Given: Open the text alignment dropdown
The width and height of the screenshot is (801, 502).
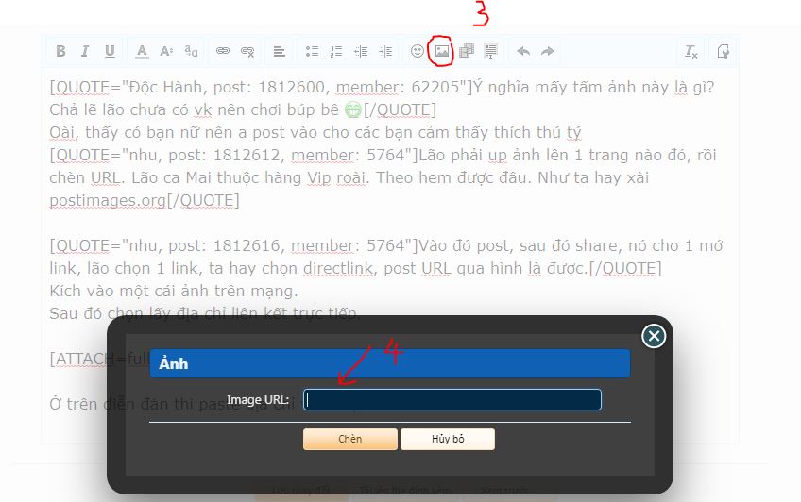Looking at the screenshot, I should (279, 51).
